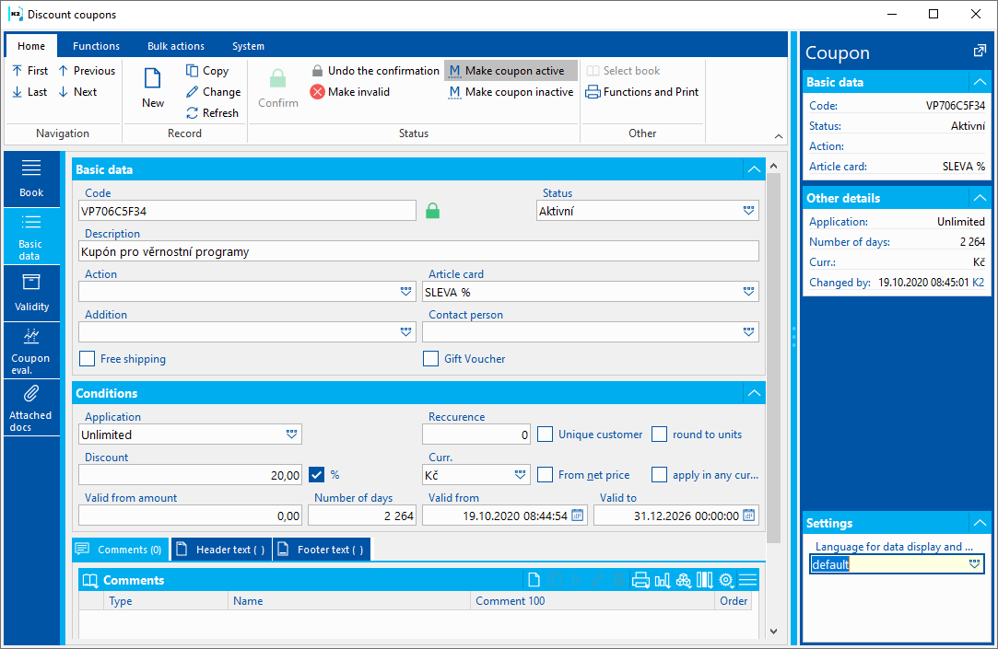Image resolution: width=998 pixels, height=649 pixels.
Task: Toggle Unique customer checkbox
Action: pos(545,435)
